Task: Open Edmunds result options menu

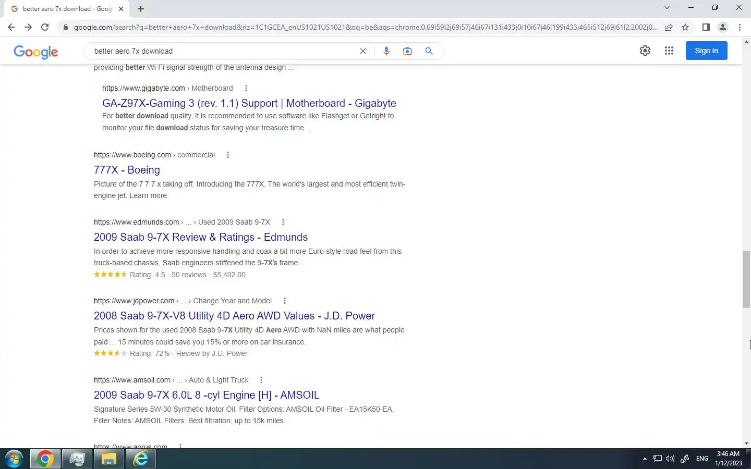Action: [283, 222]
